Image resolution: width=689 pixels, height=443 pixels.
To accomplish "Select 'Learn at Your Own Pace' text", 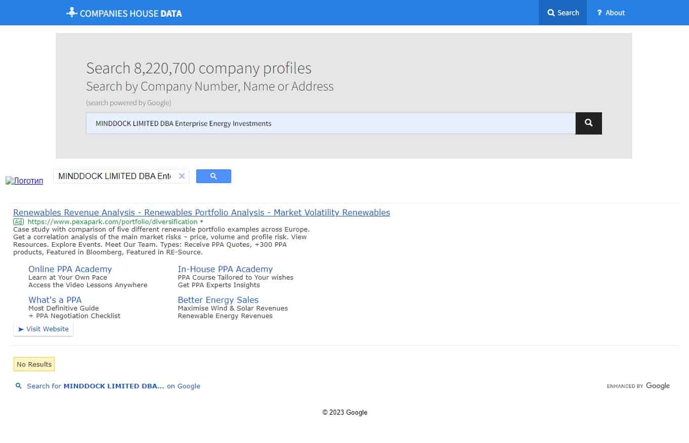I will 68,277.
